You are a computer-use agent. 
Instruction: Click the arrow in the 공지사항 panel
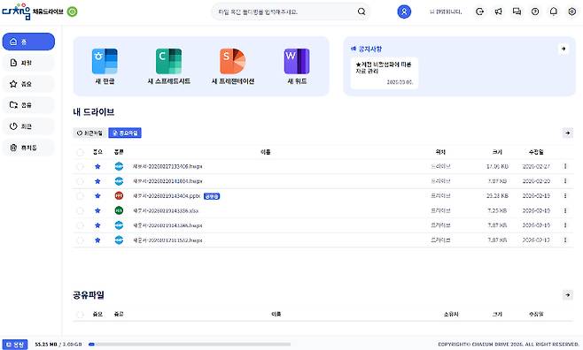564,49
